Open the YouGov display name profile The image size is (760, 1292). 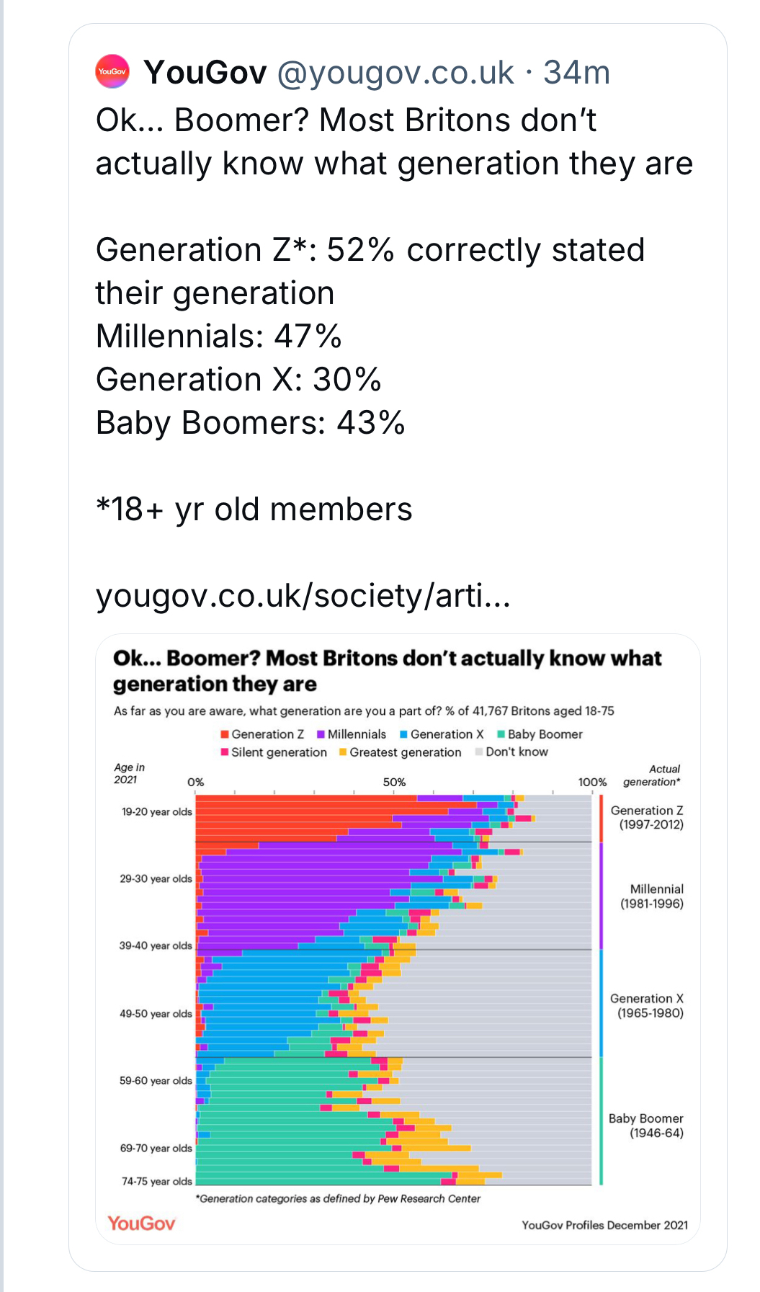pos(205,72)
